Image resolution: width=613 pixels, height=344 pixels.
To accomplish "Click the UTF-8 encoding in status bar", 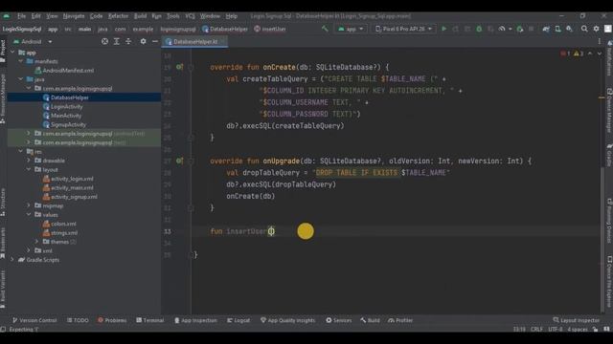I will coord(556,329).
